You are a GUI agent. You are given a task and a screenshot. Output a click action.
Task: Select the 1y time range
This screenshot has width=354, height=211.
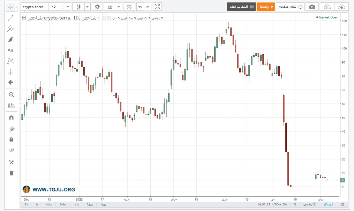coord(37,204)
